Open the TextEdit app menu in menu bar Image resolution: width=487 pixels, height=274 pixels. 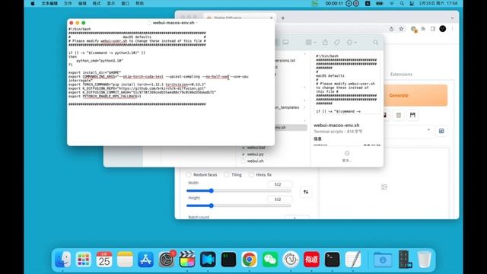[x=49, y=3]
